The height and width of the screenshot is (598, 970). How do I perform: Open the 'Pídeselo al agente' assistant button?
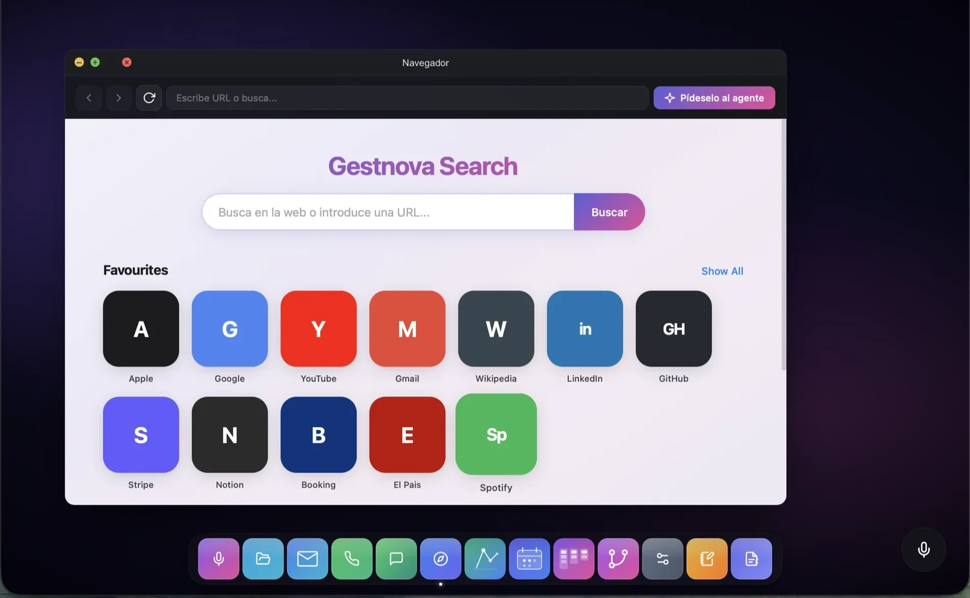(x=714, y=98)
